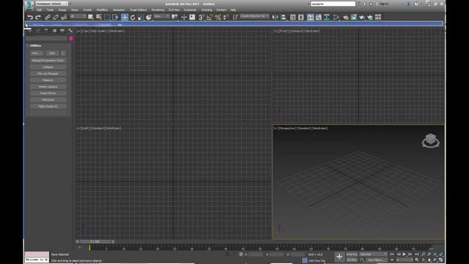Open the reference coordinate system dropdown

161,16
